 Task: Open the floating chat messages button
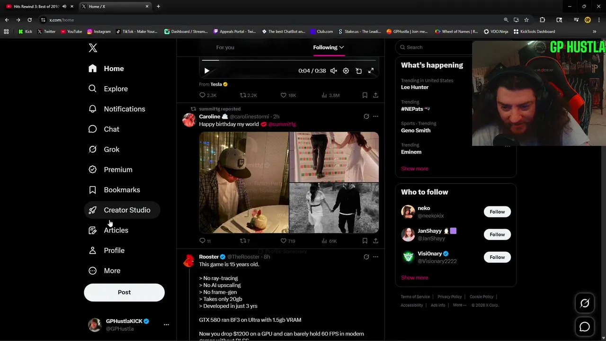(585, 327)
